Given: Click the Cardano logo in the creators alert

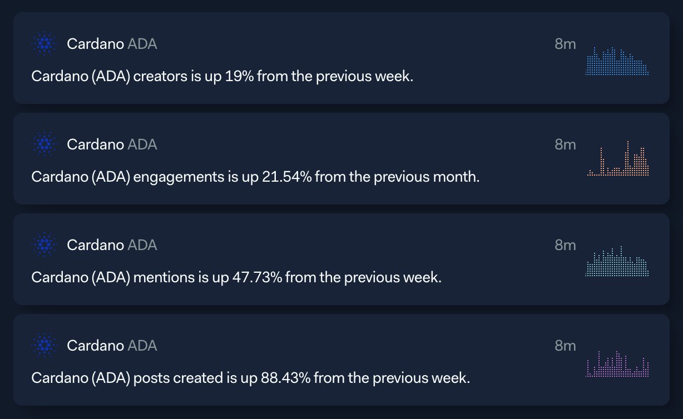Looking at the screenshot, I should point(45,44).
